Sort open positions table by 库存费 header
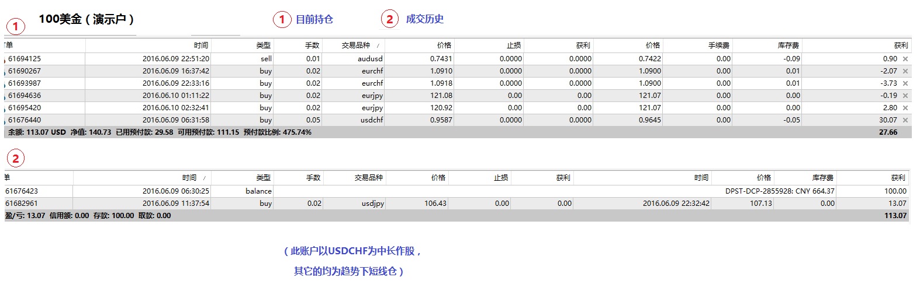The image size is (920, 298). click(788, 45)
